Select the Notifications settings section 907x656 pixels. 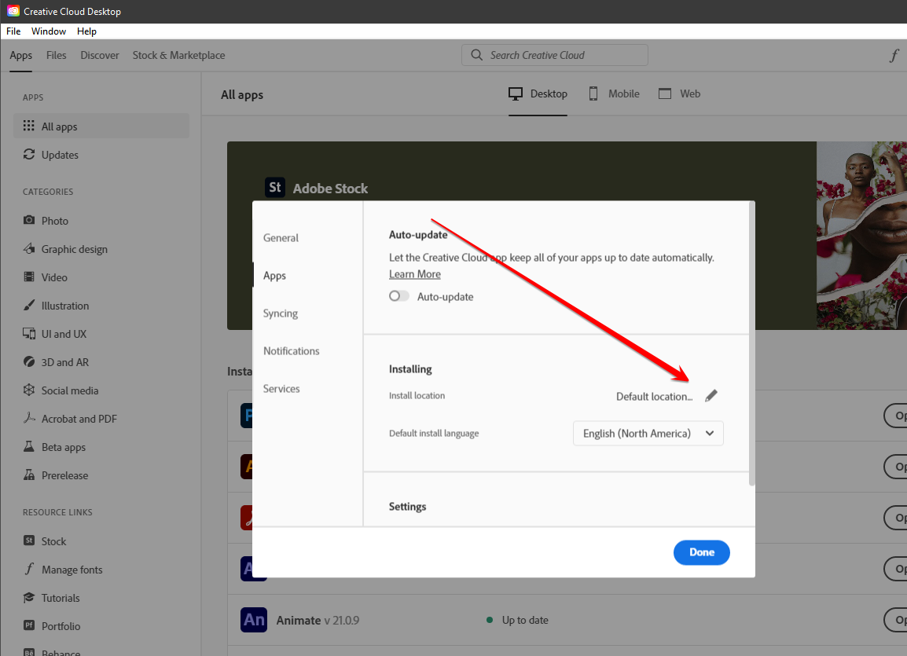point(291,351)
